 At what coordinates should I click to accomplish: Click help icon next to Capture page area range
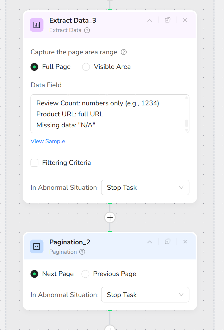pos(124,52)
